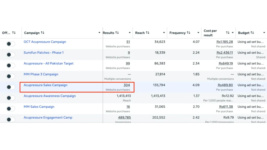Select the reach value 27,814
The width and height of the screenshot is (267, 150).
(x=160, y=74)
